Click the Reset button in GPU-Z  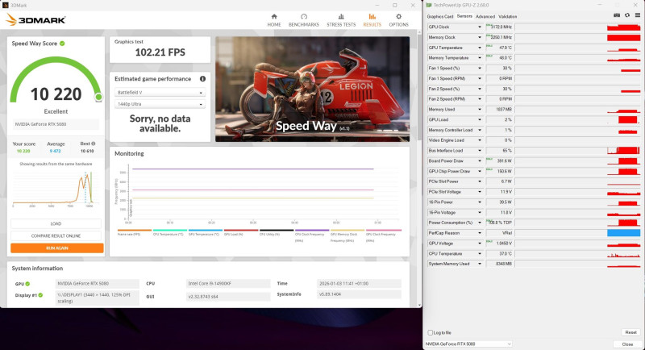coord(630,332)
